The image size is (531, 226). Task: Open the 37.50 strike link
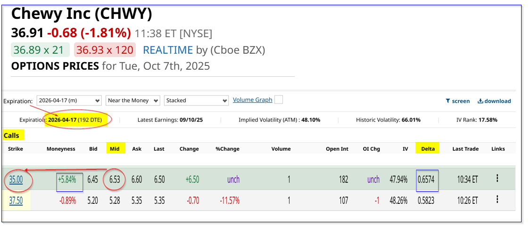tap(16, 200)
